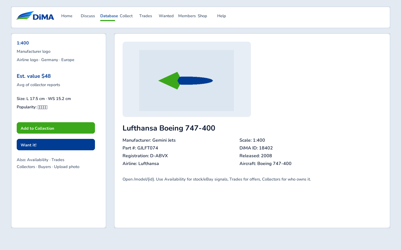Click the Popularity rating stars
The image size is (401, 250).
point(43,107)
